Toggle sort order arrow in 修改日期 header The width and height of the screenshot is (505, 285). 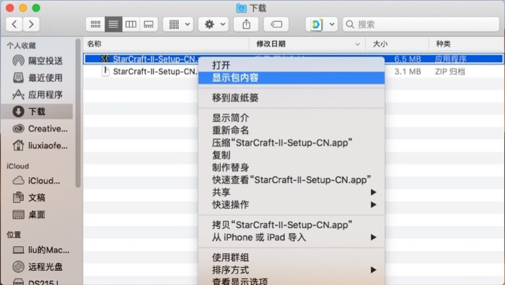click(x=357, y=45)
